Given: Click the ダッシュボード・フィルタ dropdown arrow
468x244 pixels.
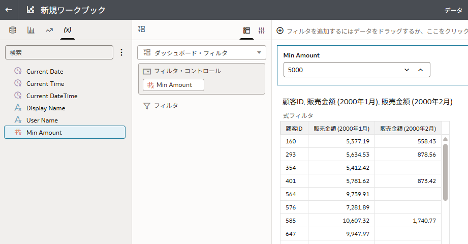Looking at the screenshot, I should [259, 53].
